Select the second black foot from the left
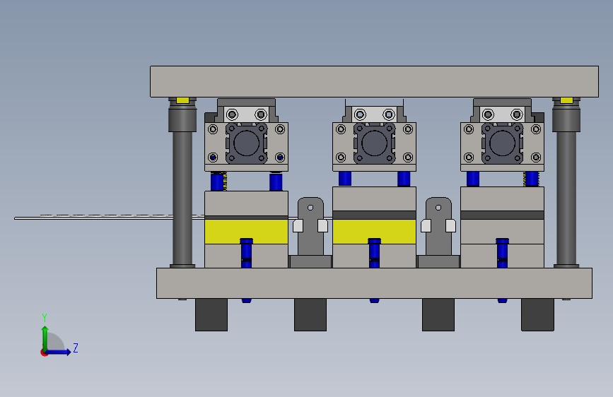Image resolution: width=613 pixels, height=397 pixels. coord(310,314)
